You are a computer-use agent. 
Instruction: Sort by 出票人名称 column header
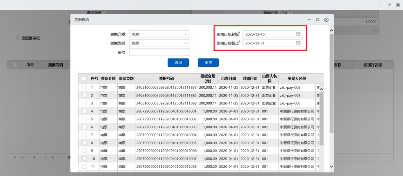click(x=270, y=78)
